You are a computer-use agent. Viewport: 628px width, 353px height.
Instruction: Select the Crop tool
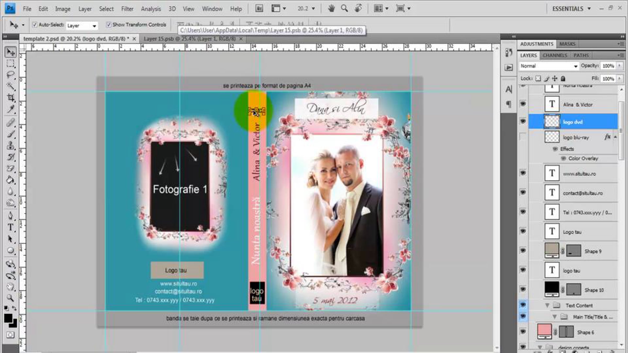click(10, 98)
